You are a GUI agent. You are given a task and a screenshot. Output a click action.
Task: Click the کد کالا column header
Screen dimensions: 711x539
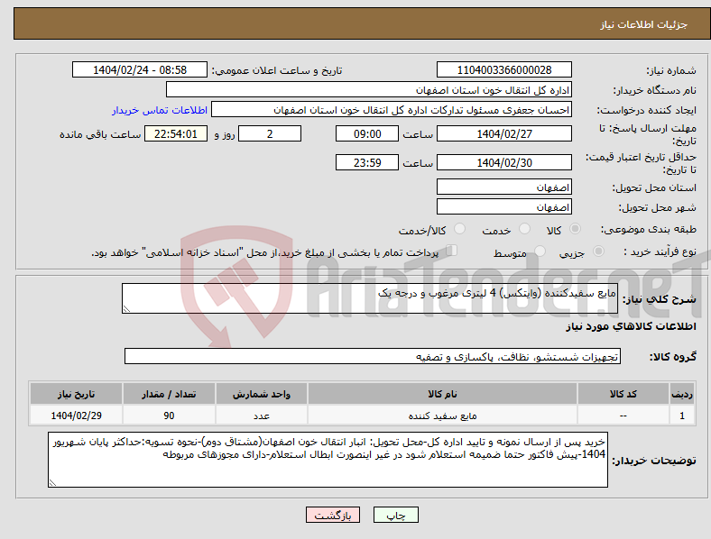point(623,394)
